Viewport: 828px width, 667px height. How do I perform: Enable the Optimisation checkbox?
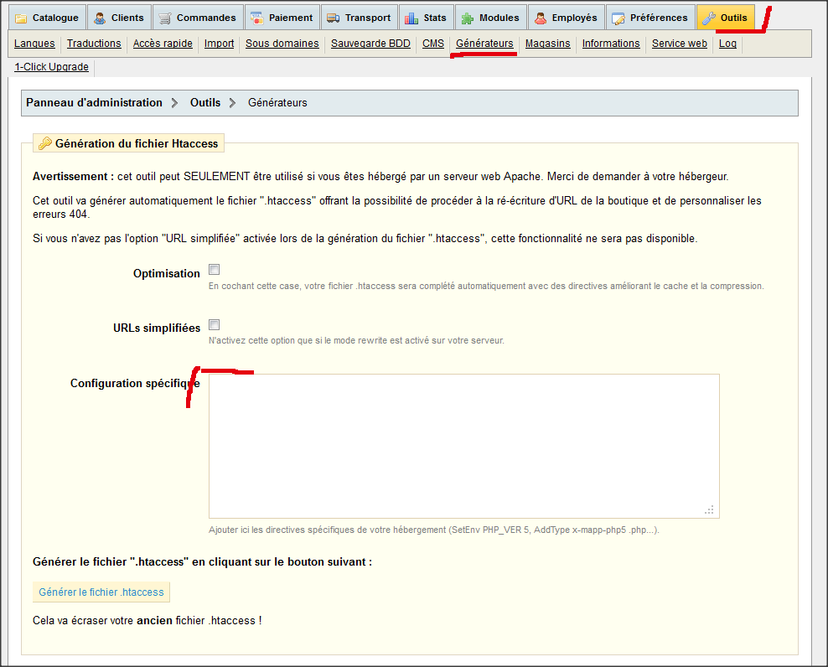pos(214,270)
